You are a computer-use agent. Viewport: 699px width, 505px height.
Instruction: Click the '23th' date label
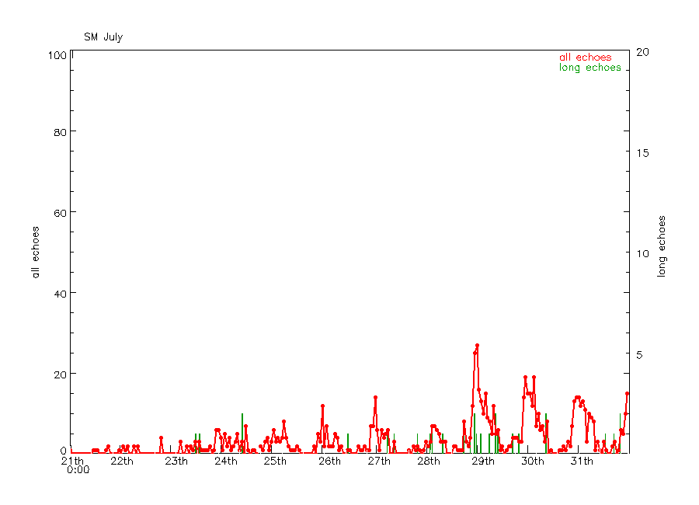point(176,461)
